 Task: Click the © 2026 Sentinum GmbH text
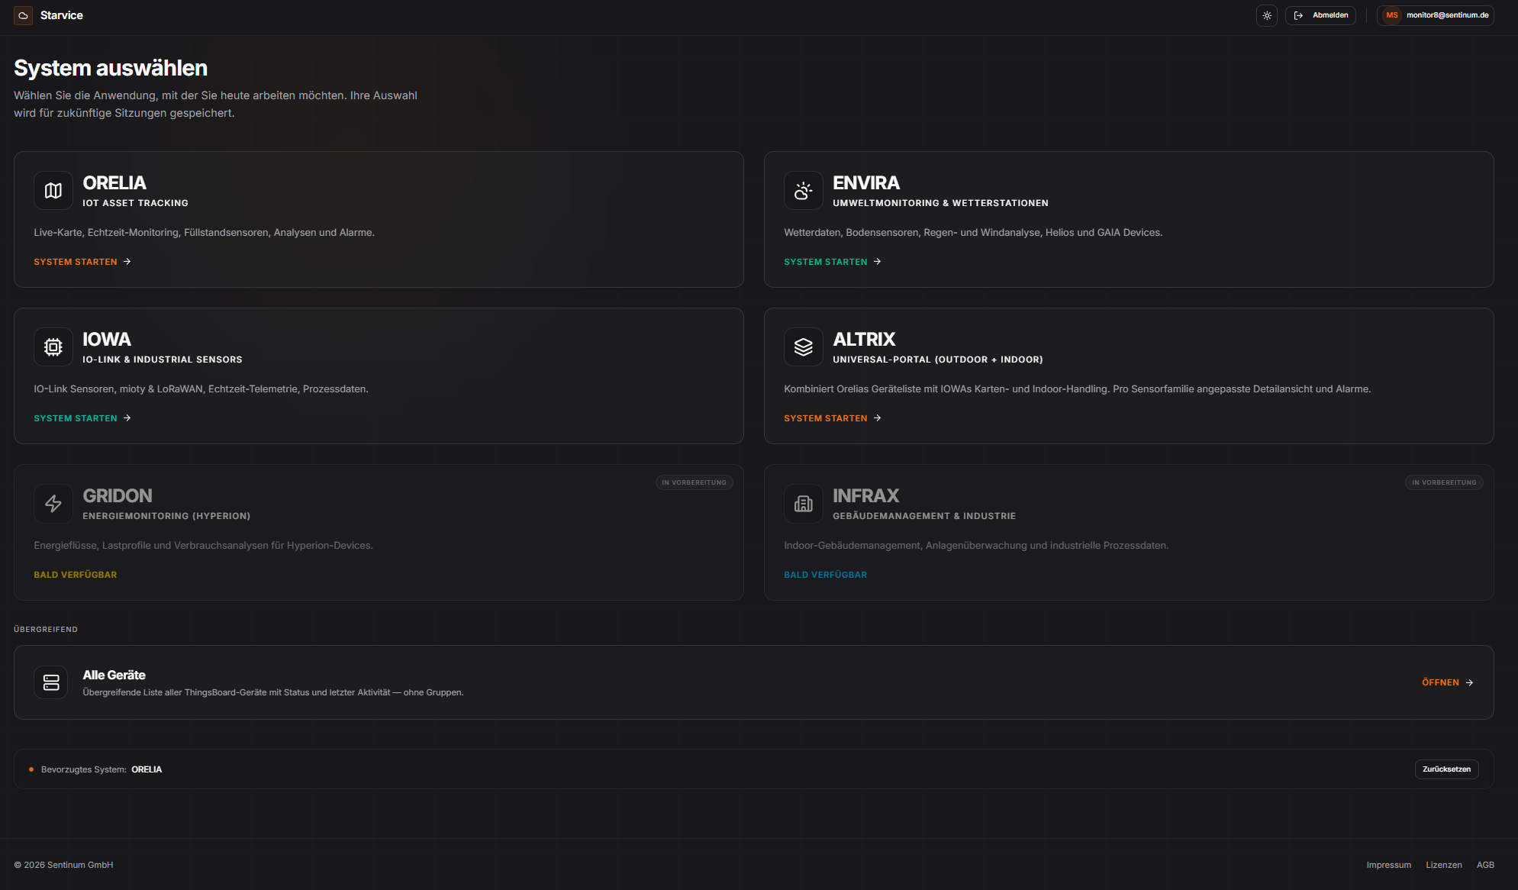(x=63, y=865)
